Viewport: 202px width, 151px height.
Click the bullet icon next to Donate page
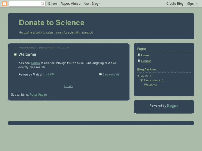coord(139,61)
